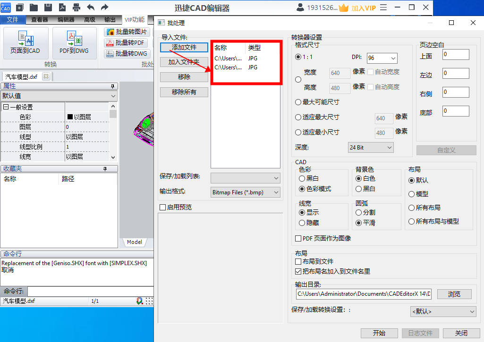Click 批量转PDF batch tool
This screenshot has height=342, width=484.
click(x=126, y=42)
